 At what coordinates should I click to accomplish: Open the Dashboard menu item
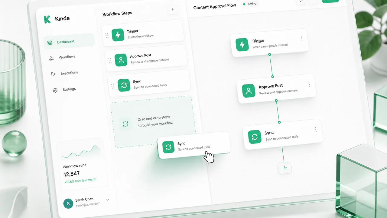[69, 42]
